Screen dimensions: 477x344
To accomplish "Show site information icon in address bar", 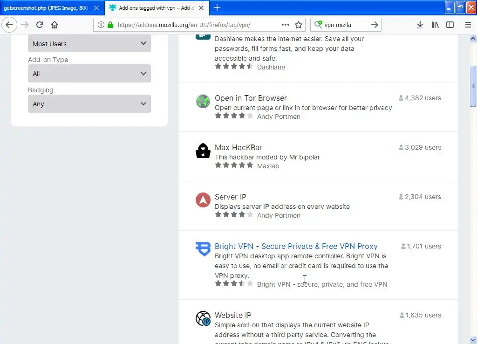I will (x=101, y=25).
